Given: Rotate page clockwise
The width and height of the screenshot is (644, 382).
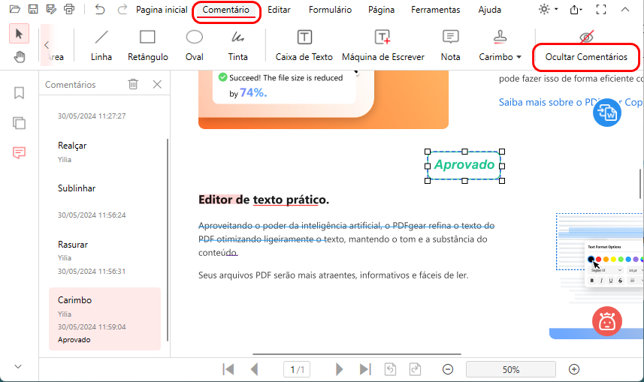Looking at the screenshot, I should [x=415, y=369].
